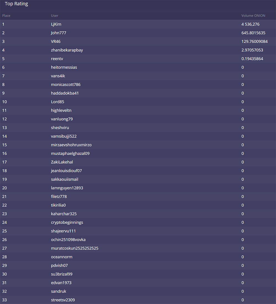Select monicascott786 in the list
This screenshot has height=304, width=276.
tap(66, 84)
